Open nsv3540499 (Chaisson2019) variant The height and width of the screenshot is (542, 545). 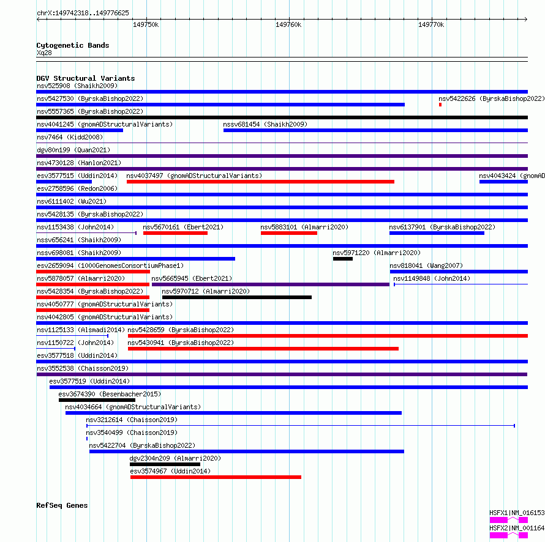(132, 432)
